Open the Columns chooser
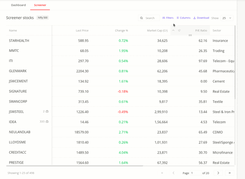 [183, 18]
